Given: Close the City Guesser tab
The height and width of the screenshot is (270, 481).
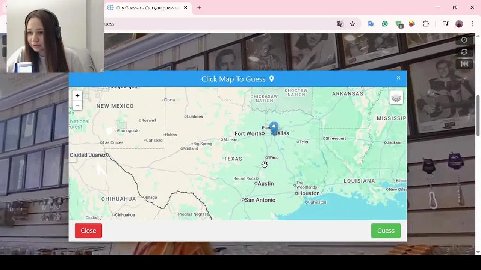Looking at the screenshot, I should point(186,7).
